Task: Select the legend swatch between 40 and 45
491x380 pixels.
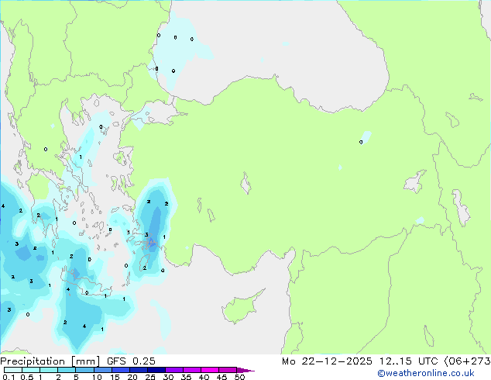Action: (211, 370)
